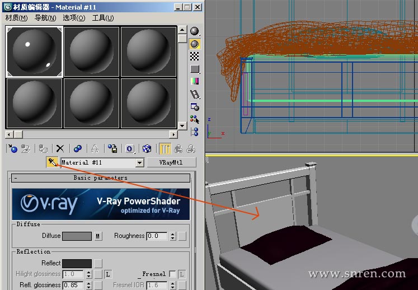Click the Make Preview filmstrip icon
Viewport: 418px width, 290px height.
click(195, 94)
